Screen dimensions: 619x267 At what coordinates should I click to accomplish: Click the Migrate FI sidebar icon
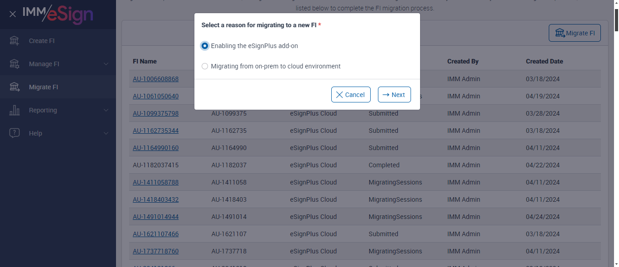15,87
